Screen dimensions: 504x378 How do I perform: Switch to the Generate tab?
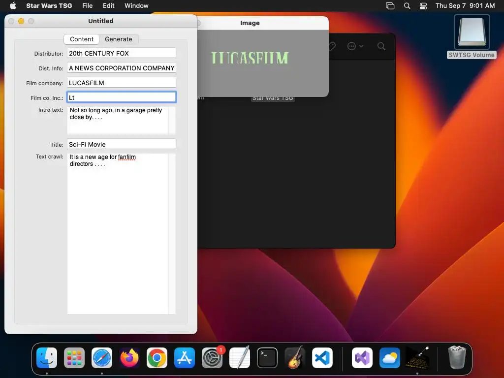click(x=119, y=39)
